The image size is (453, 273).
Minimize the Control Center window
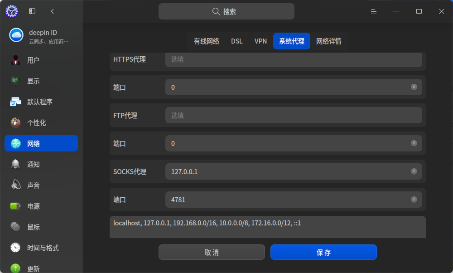pos(396,11)
